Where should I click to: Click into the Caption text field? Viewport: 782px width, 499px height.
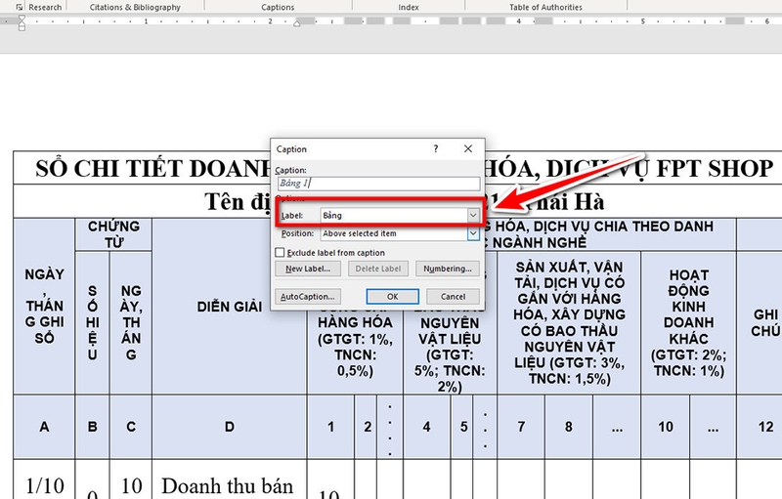(x=379, y=184)
